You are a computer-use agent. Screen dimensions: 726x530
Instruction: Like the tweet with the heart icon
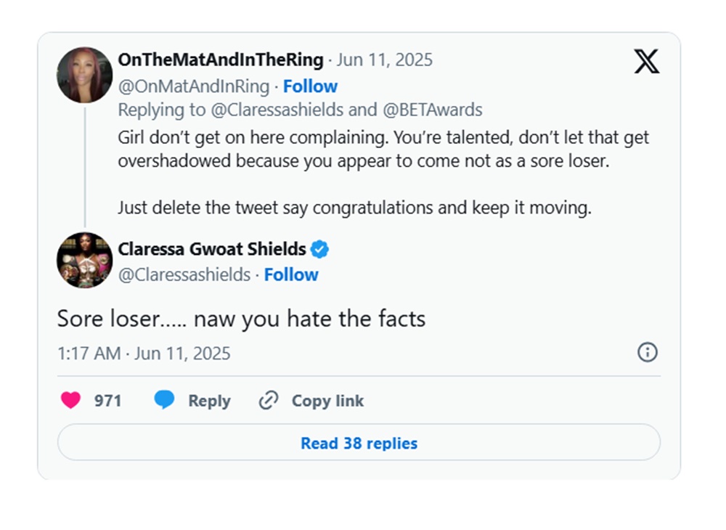pos(71,400)
